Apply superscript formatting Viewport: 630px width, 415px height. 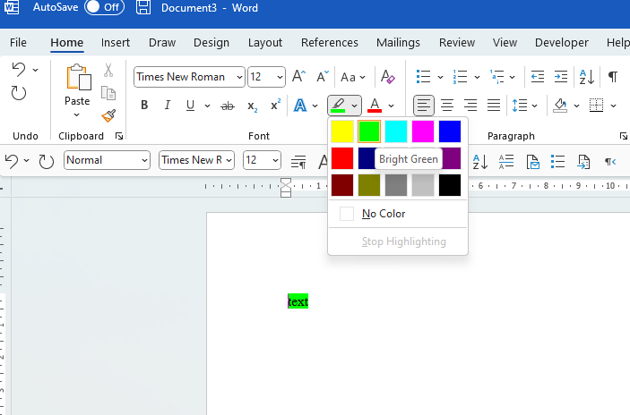[275, 105]
